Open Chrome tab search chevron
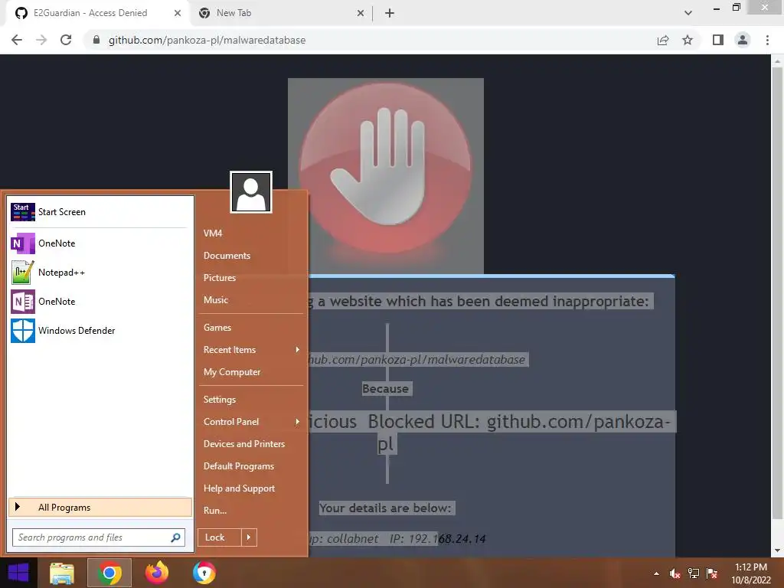784x588 pixels. pos(688,13)
